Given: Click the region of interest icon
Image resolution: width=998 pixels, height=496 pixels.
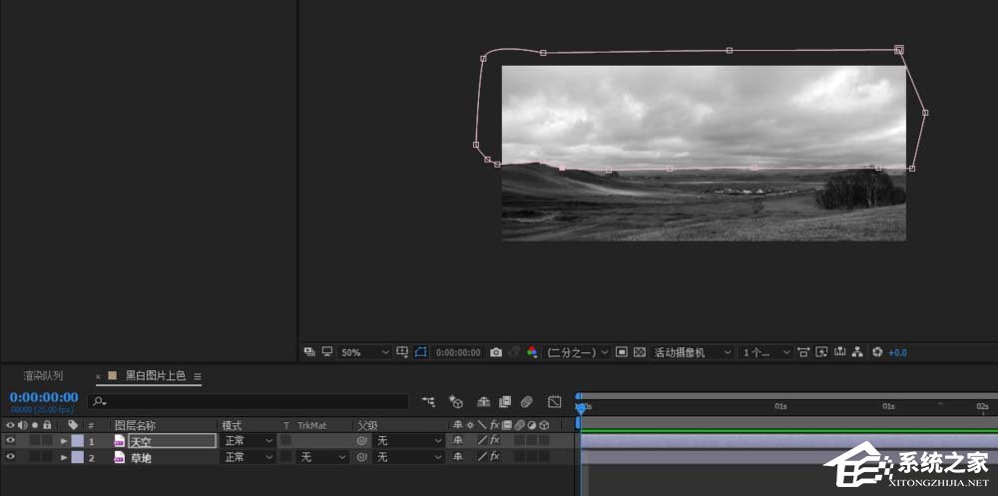Looking at the screenshot, I should (x=622, y=352).
